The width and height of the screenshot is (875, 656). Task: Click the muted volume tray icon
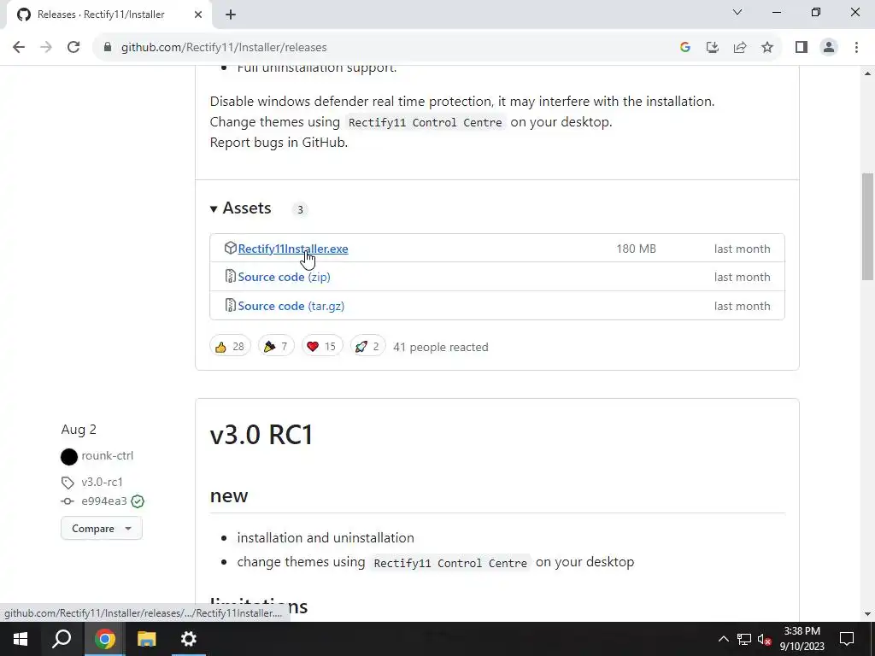(765, 639)
